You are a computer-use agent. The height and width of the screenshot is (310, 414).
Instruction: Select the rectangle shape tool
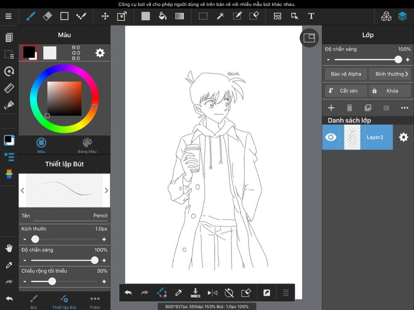pos(64,16)
